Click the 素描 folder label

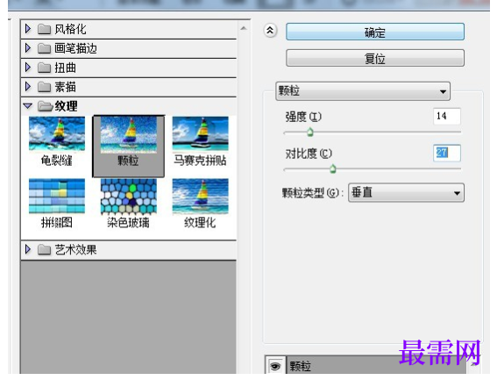pyautogui.click(x=65, y=86)
